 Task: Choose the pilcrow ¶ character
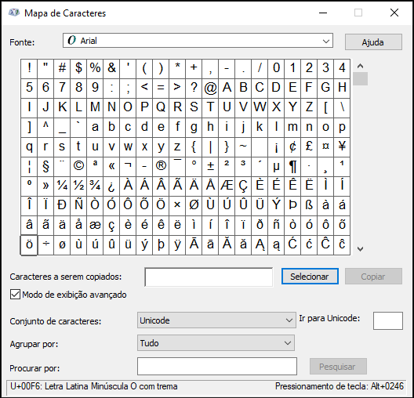tap(292, 166)
